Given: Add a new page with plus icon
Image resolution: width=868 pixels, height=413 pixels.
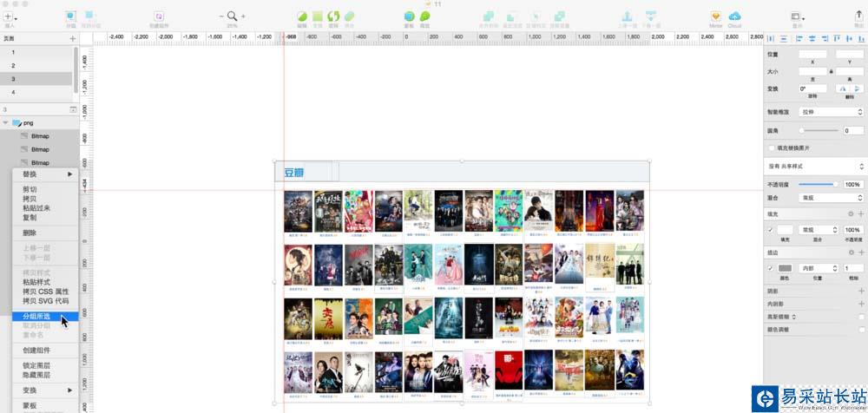Looking at the screenshot, I should [x=72, y=39].
